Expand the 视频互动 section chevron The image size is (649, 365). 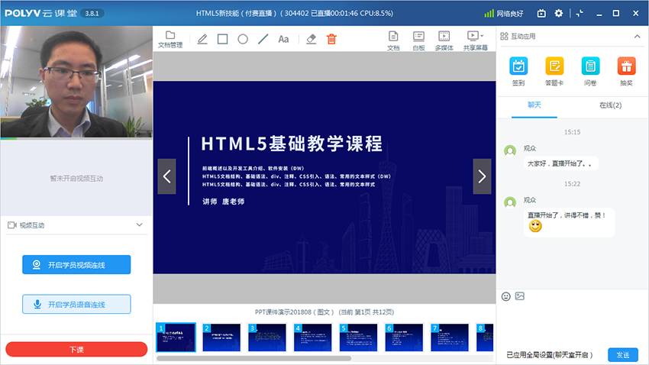139,225
